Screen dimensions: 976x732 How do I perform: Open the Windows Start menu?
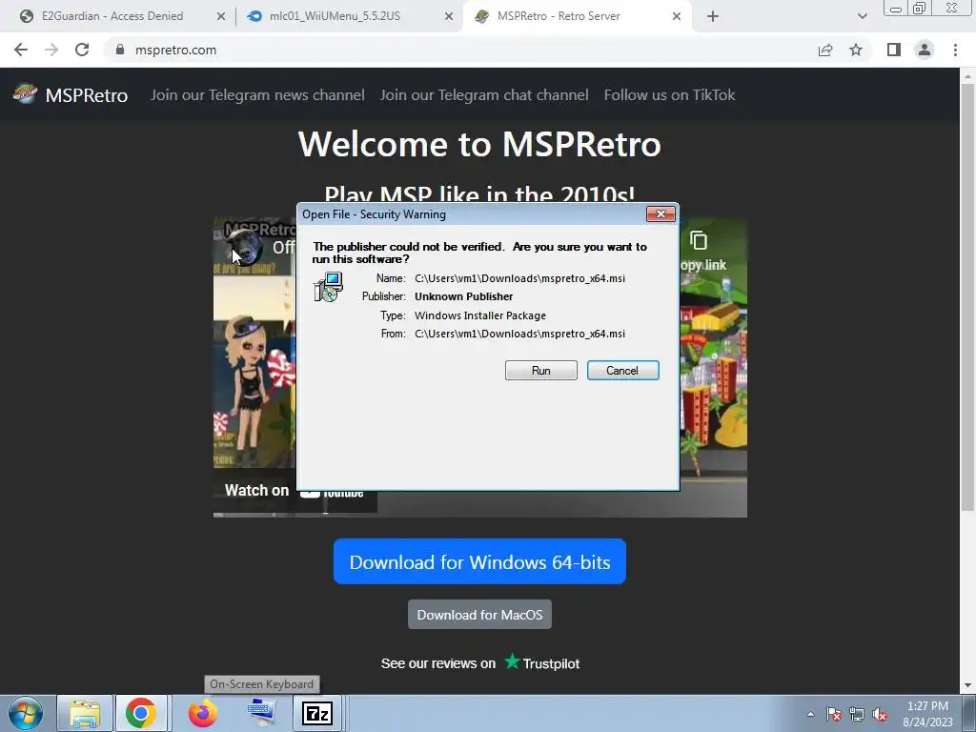pos(25,713)
